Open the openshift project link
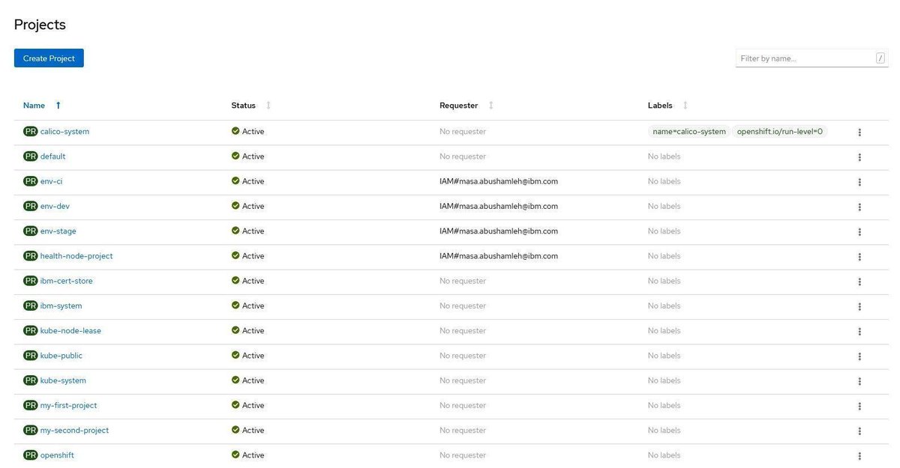Viewport: 900px width, 468px height. click(57, 455)
